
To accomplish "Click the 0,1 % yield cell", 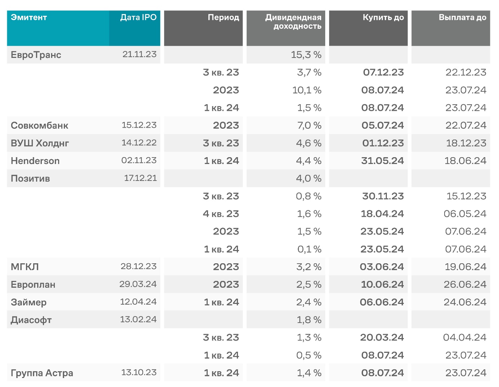I will coord(309,249).
